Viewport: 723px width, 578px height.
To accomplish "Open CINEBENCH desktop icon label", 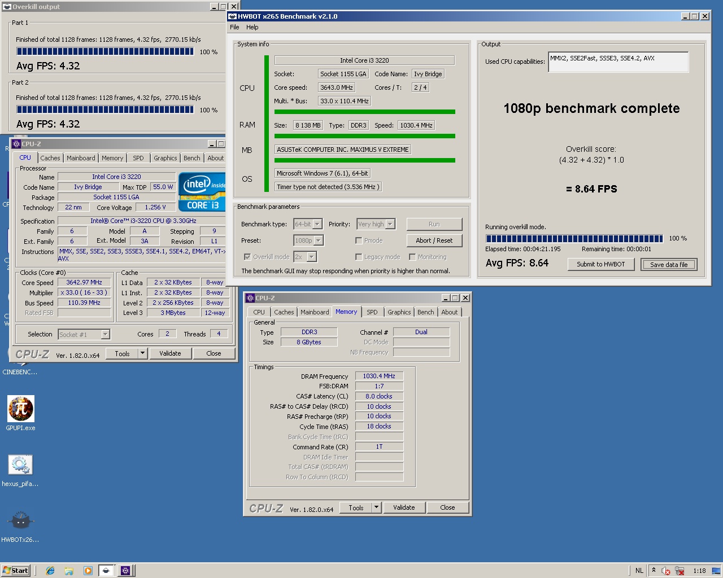I will 20,373.
